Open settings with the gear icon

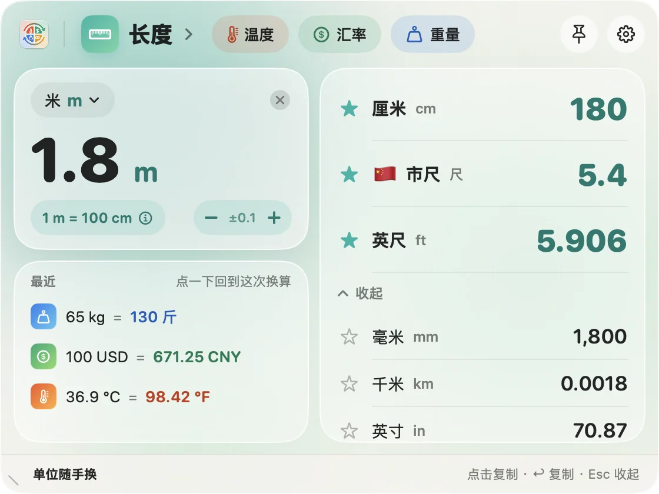[x=626, y=34]
